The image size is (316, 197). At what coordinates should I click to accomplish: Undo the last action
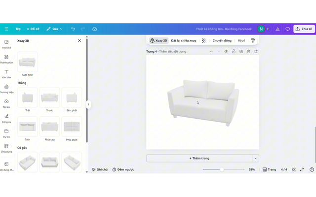(73, 29)
